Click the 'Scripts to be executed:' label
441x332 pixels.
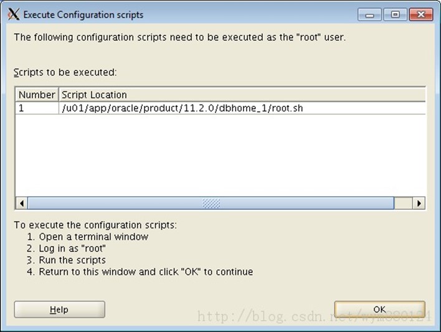[65, 72]
